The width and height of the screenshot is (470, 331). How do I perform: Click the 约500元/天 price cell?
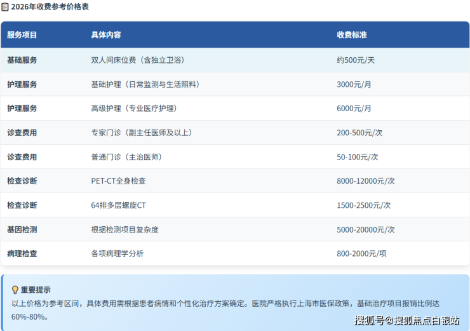click(356, 60)
